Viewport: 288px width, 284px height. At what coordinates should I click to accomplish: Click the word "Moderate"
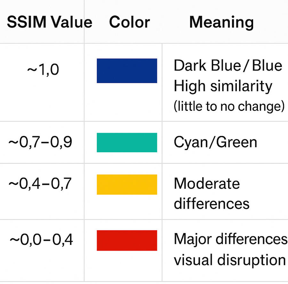pyautogui.click(x=207, y=184)
